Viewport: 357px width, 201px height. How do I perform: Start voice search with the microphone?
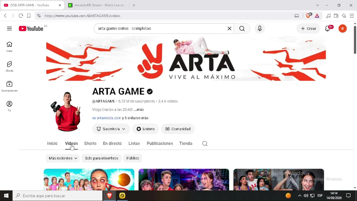(260, 28)
